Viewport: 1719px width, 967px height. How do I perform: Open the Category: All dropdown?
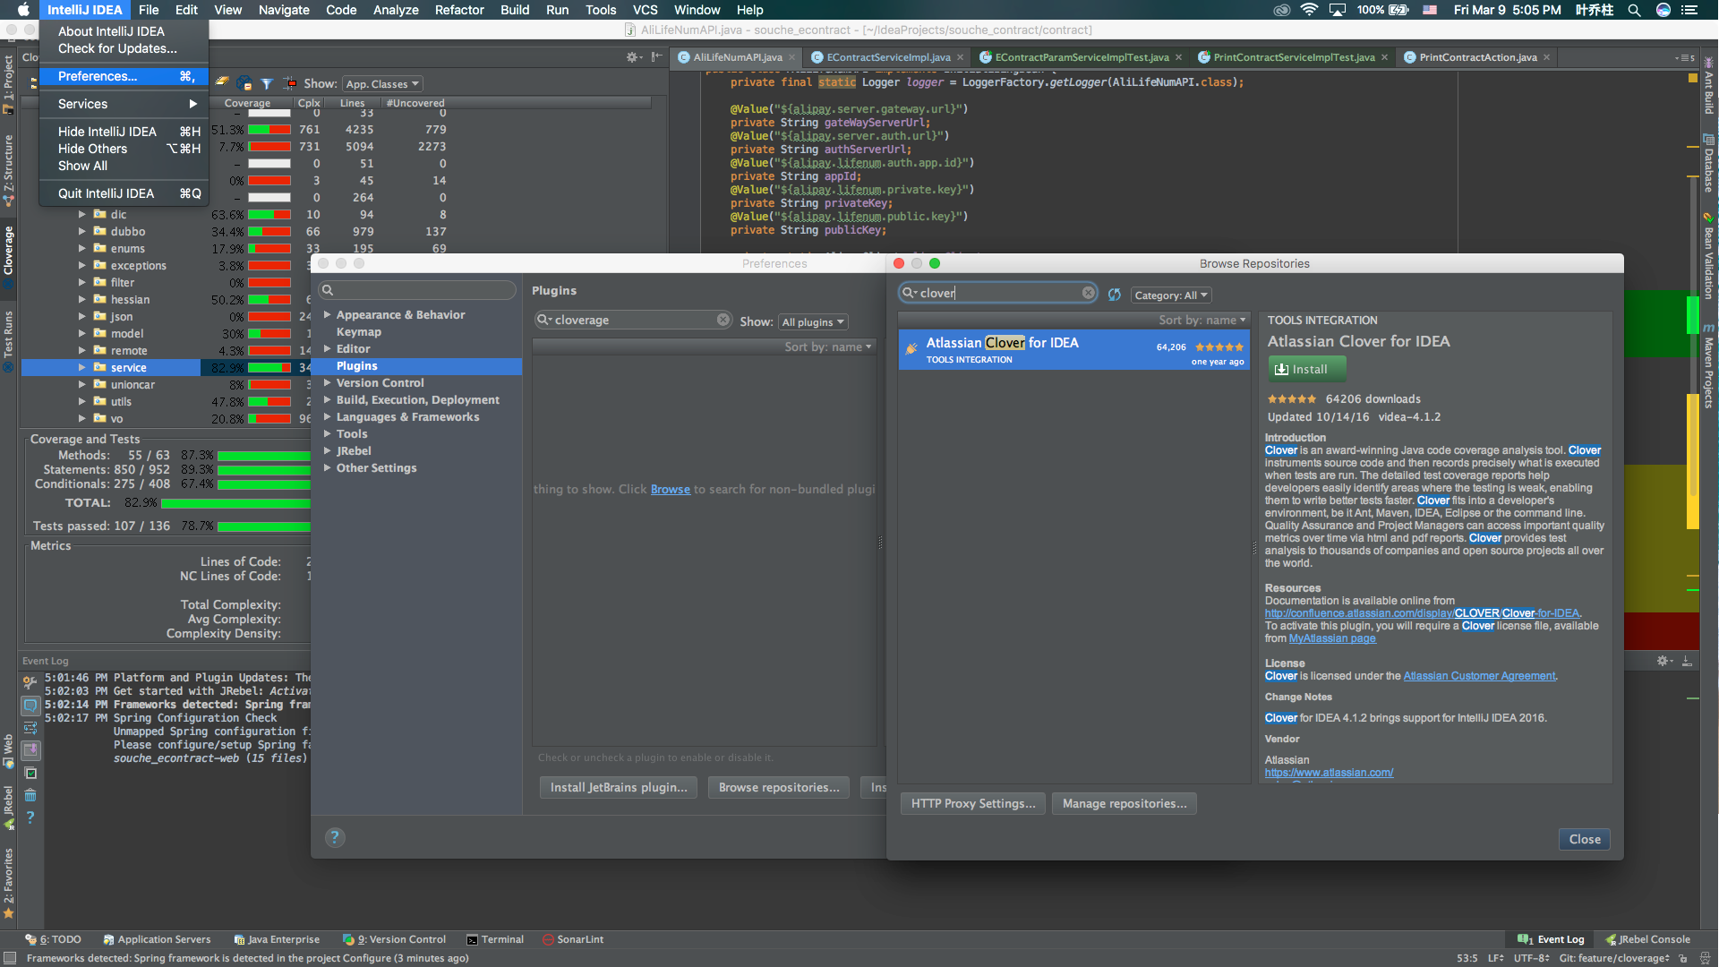point(1171,295)
